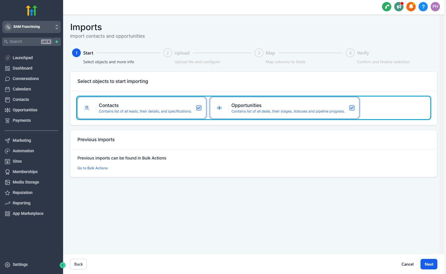This screenshot has width=446, height=274.
Task: Open the blue help question-mark icon
Action: point(423,7)
